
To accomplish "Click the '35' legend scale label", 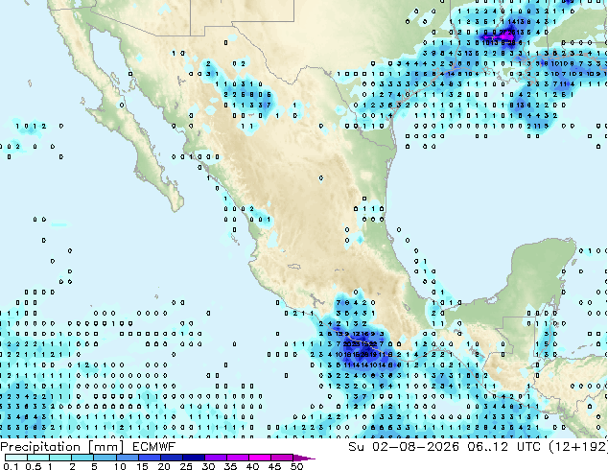I will (x=230, y=466).
